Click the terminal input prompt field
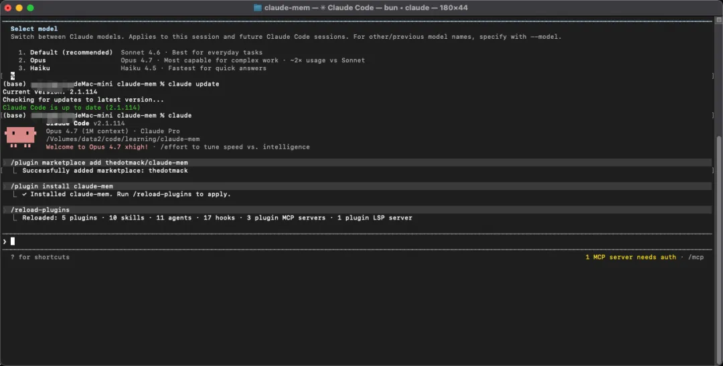The width and height of the screenshot is (723, 366). pyautogui.click(x=357, y=241)
